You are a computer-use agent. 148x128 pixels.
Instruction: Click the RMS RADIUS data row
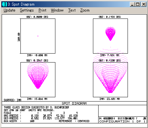coord(41,115)
